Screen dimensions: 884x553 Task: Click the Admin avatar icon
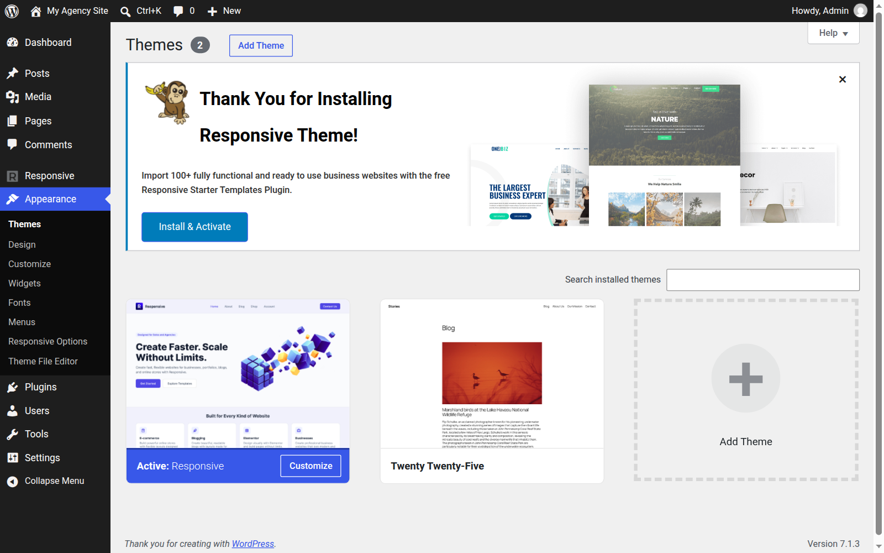point(860,11)
